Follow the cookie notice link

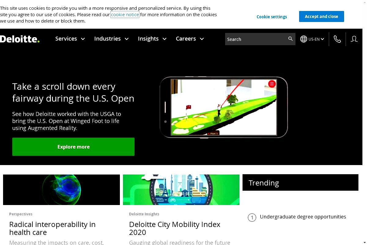(125, 15)
